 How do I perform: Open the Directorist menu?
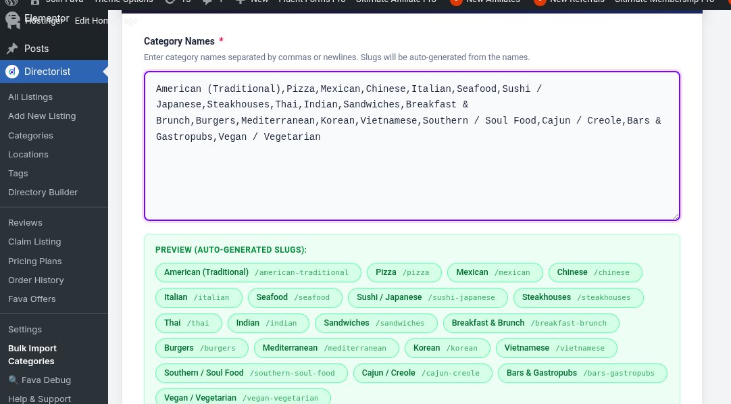pos(54,72)
